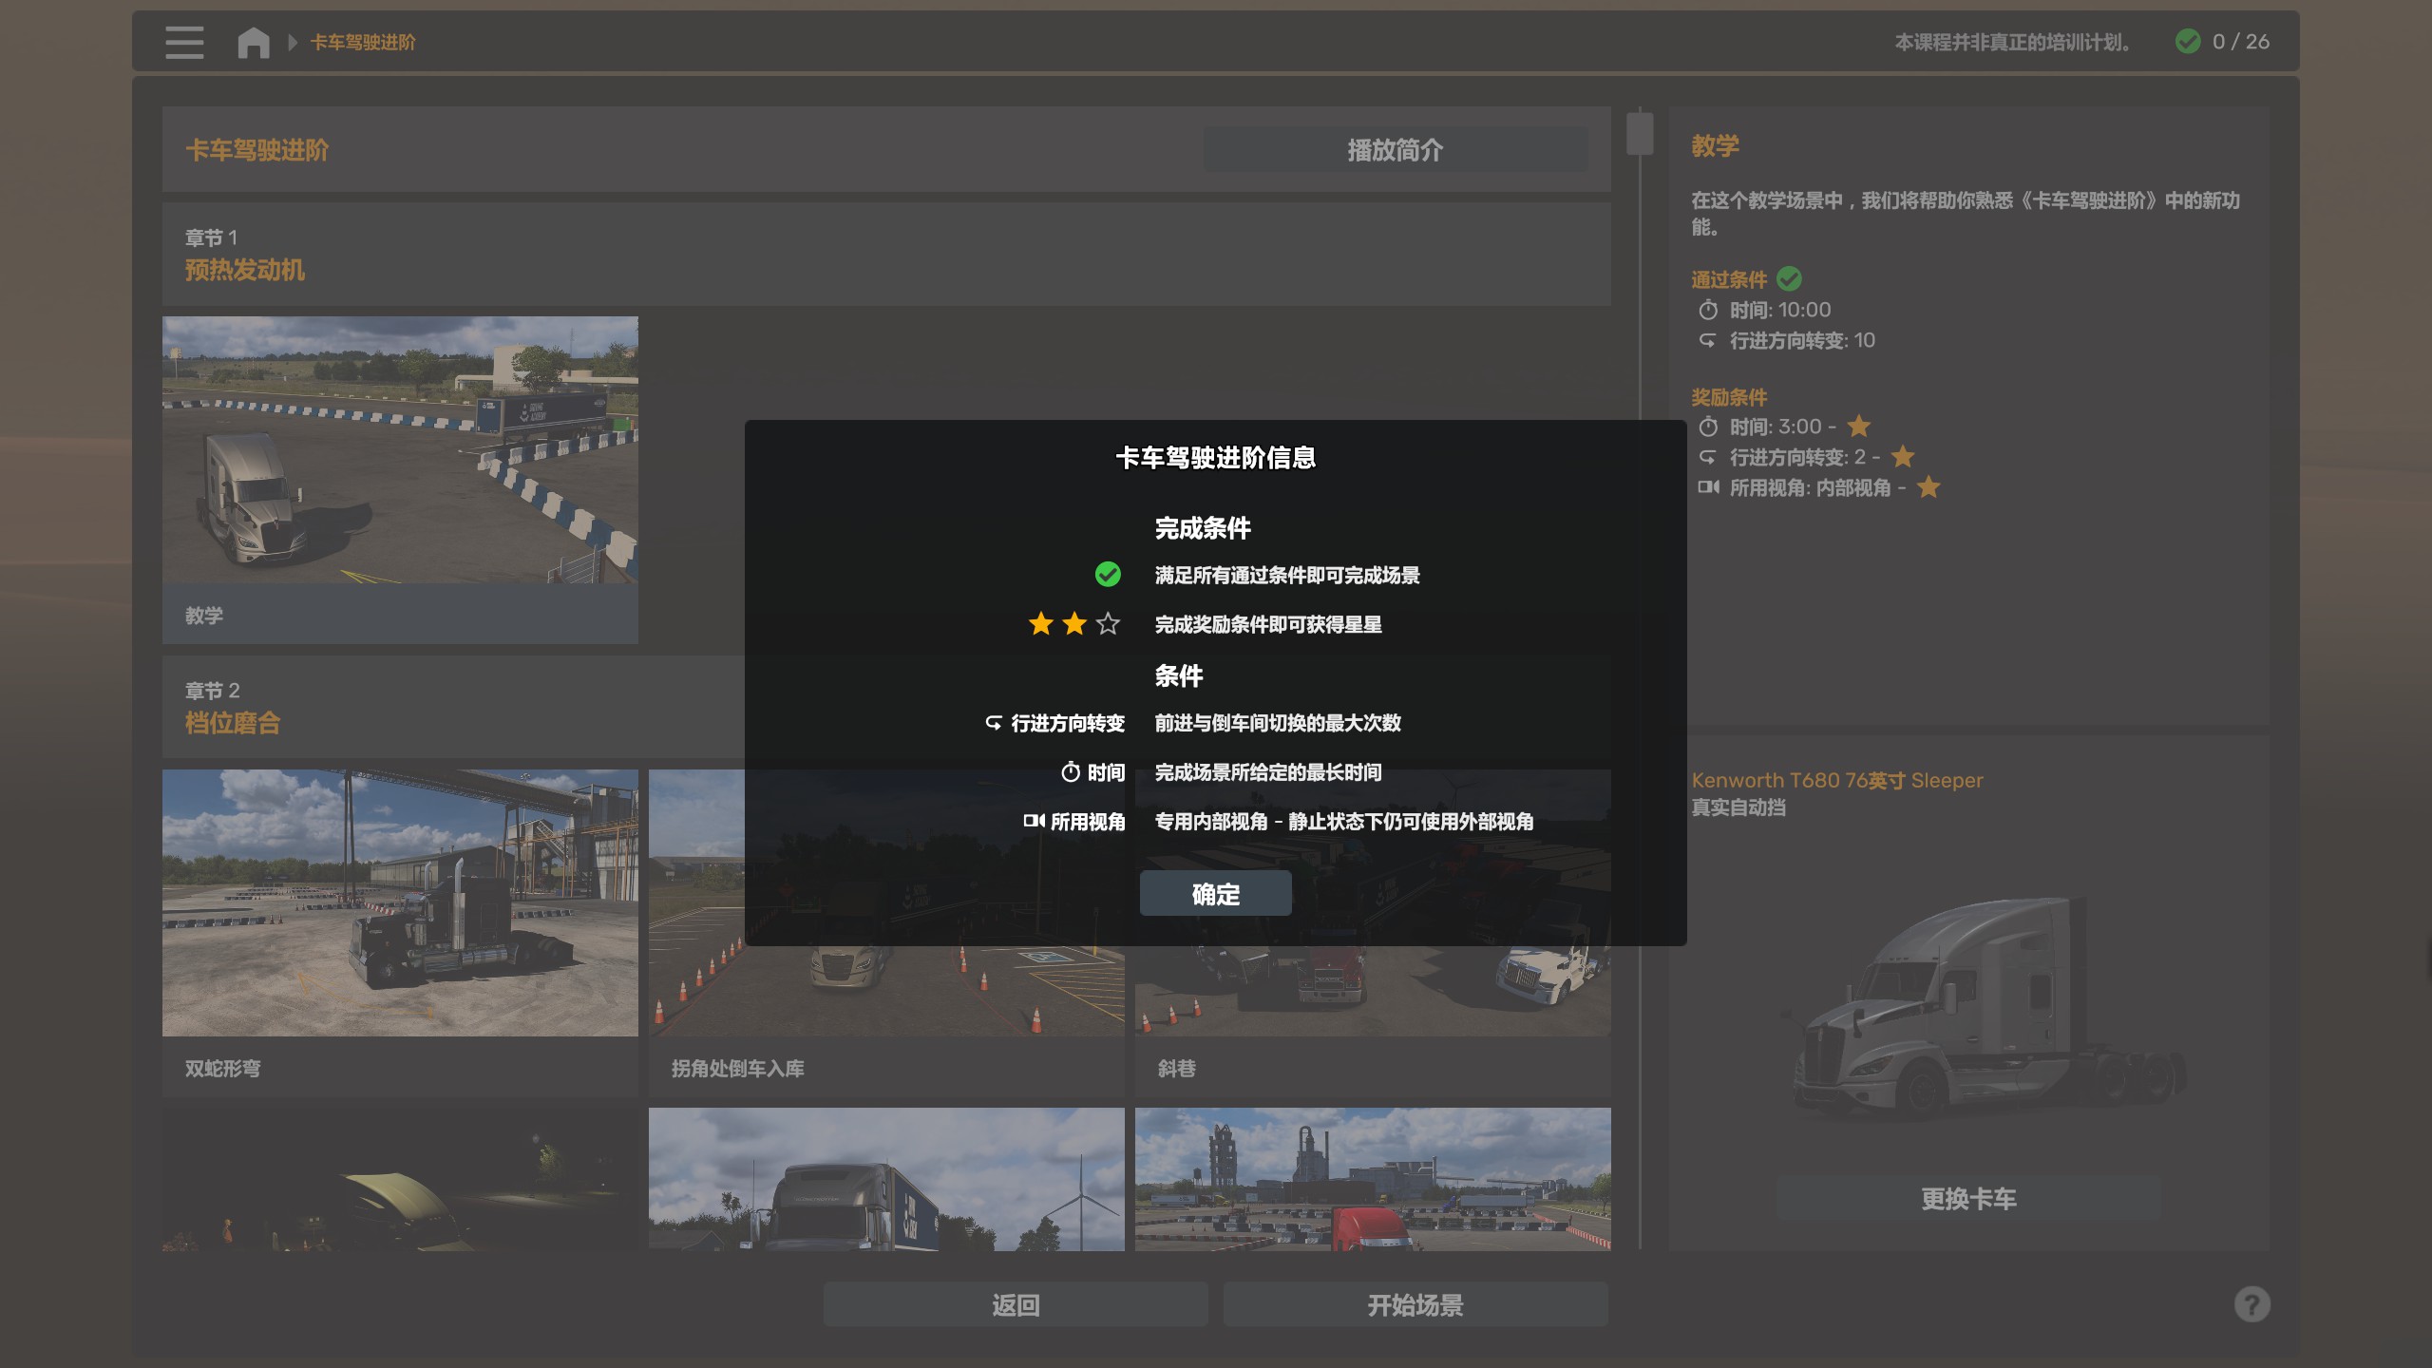Click breadcrumb arrow after home icon
The image size is (2432, 1368).
[293, 42]
